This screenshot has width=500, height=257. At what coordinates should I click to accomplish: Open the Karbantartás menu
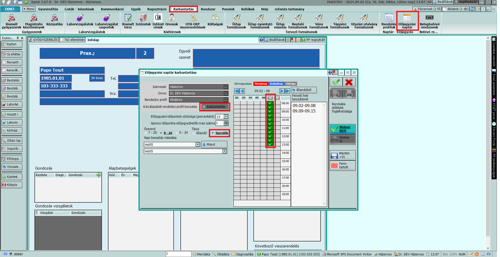coord(183,9)
